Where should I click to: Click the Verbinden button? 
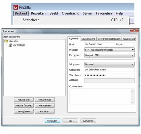[x=53, y=121]
